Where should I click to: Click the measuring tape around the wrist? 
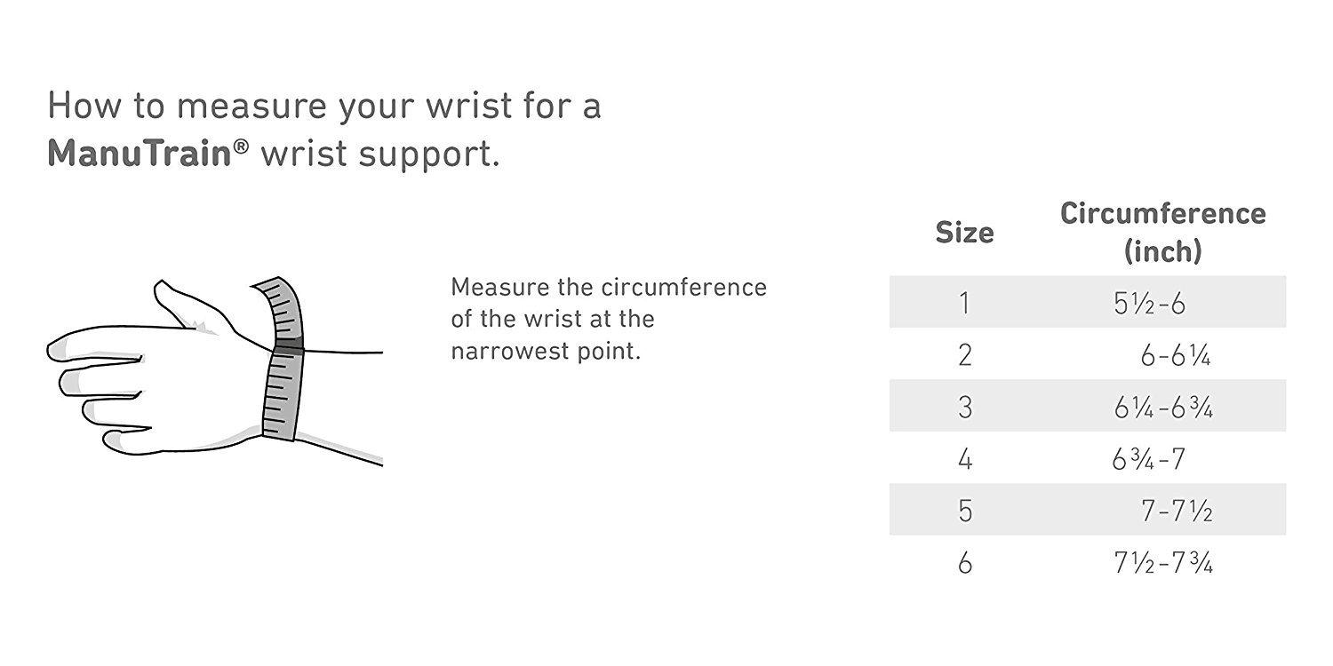283,391
